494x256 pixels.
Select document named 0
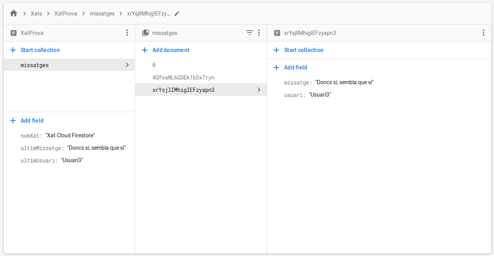[x=154, y=65]
